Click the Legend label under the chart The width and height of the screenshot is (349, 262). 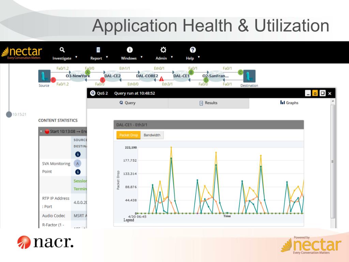(x=129, y=220)
